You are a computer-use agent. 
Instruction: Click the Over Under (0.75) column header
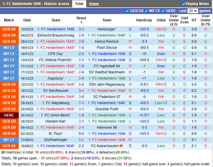tap(205, 20)
